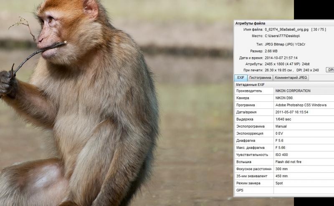Click the NIKON D90 value
The image size is (334, 206).
click(x=284, y=98)
